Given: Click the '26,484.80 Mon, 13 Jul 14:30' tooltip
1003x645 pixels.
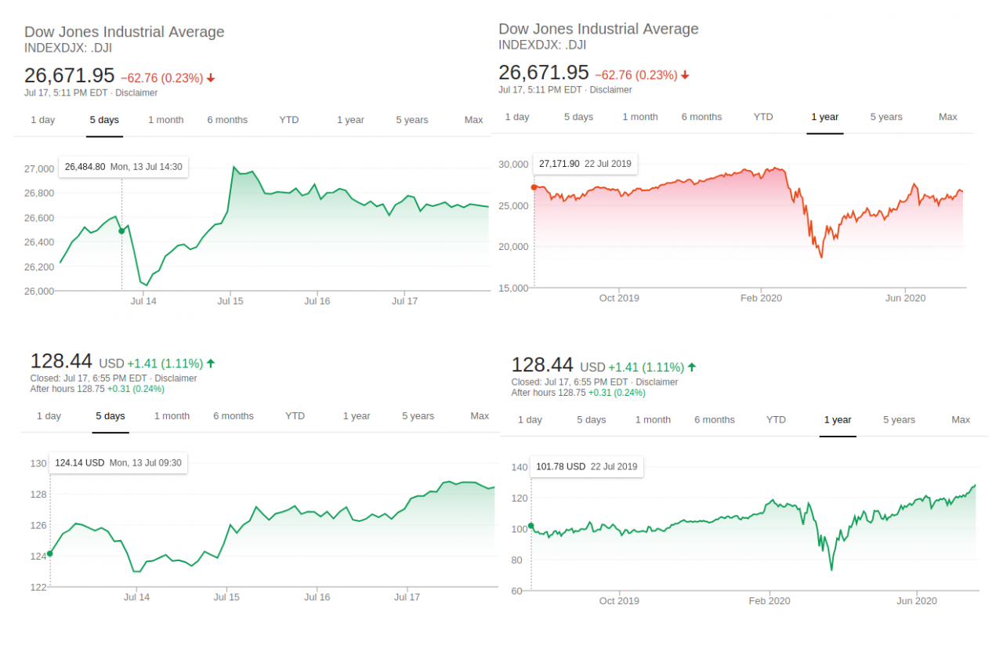Looking at the screenshot, I should (123, 167).
